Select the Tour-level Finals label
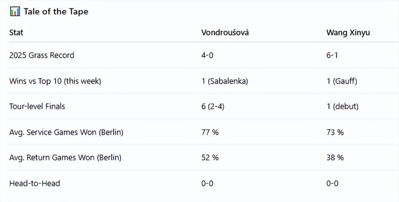Image resolution: width=399 pixels, height=202 pixels. pos(37,106)
